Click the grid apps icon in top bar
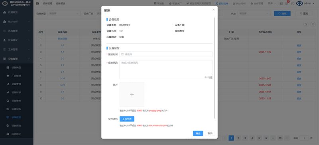Image resolution: width=319 pixels, height=145 pixels. tap(281, 4)
